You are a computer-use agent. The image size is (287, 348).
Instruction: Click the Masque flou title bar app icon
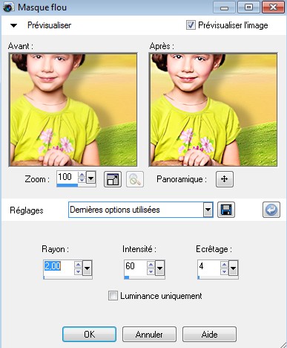9,7
